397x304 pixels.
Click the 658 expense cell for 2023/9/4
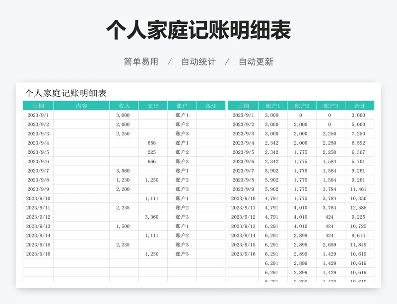tap(152, 143)
